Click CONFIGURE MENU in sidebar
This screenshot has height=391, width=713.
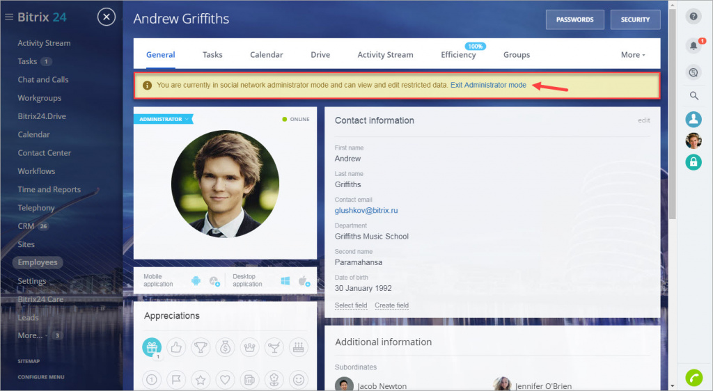[41, 377]
